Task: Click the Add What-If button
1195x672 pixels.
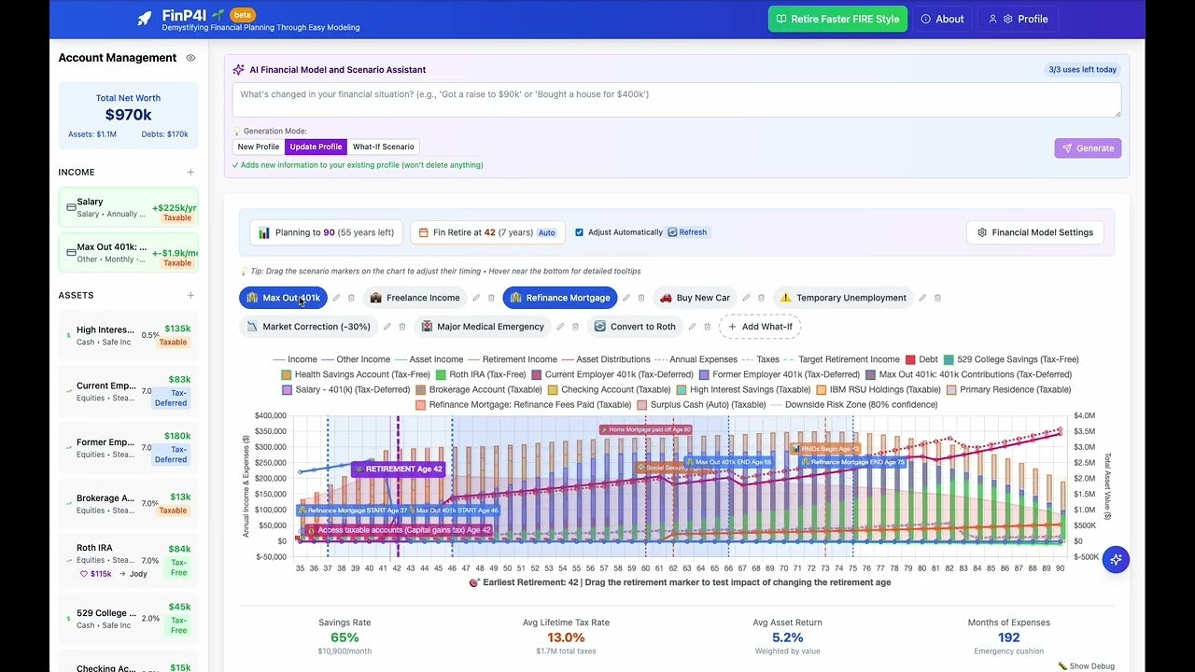Action: click(761, 327)
